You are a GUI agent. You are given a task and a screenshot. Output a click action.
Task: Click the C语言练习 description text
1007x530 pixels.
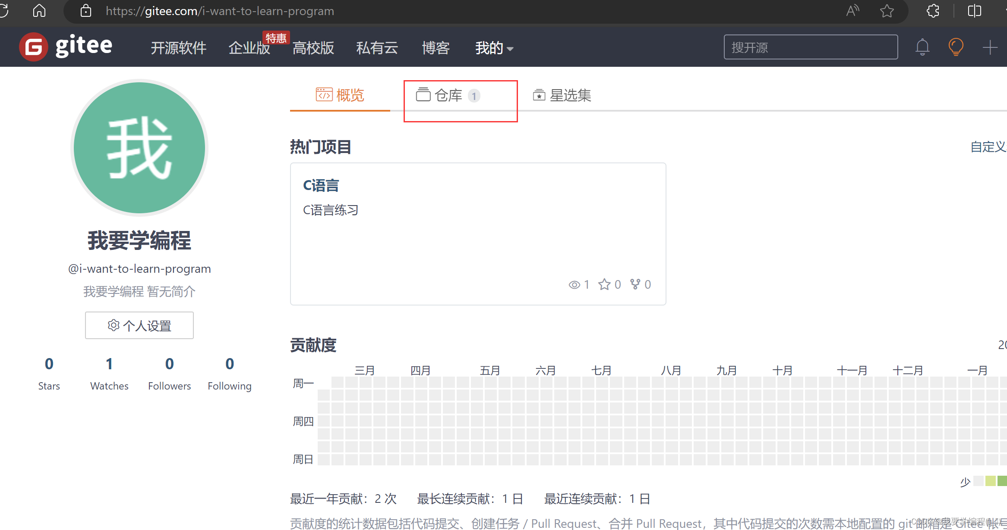click(331, 210)
